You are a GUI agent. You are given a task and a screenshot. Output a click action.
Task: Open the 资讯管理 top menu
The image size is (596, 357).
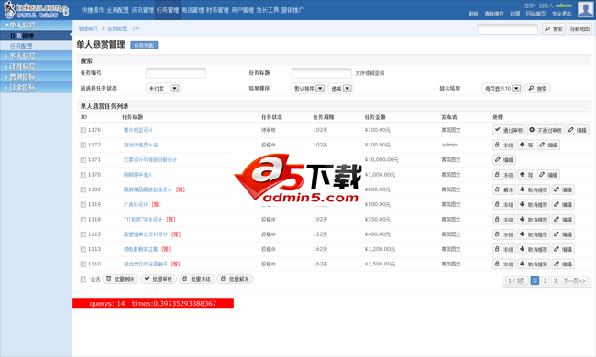[142, 10]
